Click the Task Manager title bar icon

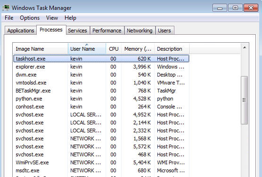(x=6, y=8)
